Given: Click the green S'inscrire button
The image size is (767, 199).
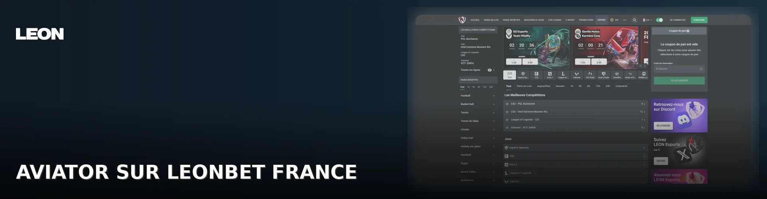Looking at the screenshot, I should click(699, 20).
